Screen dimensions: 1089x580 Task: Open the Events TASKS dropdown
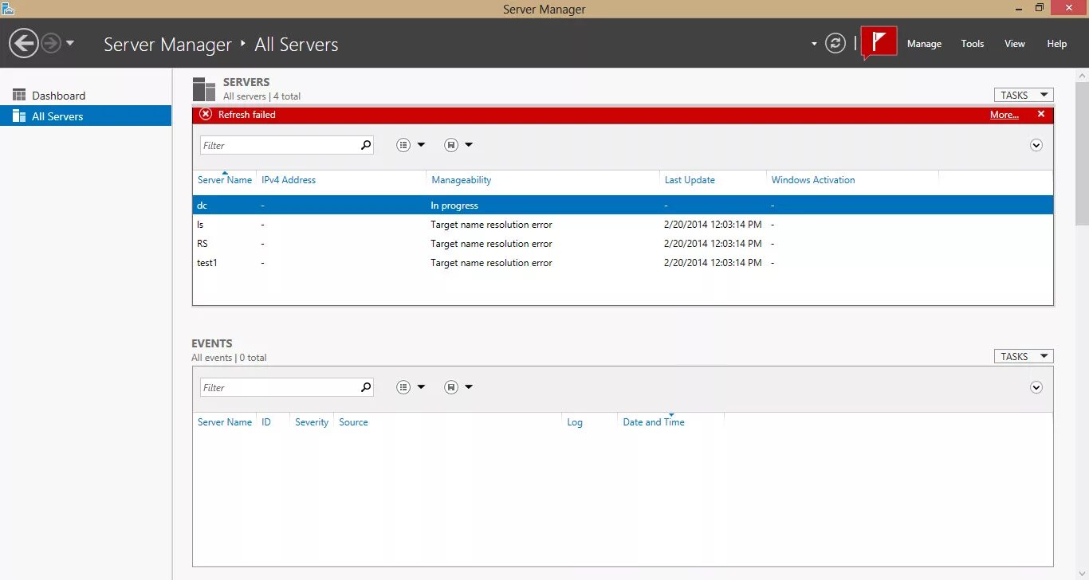coord(1024,356)
